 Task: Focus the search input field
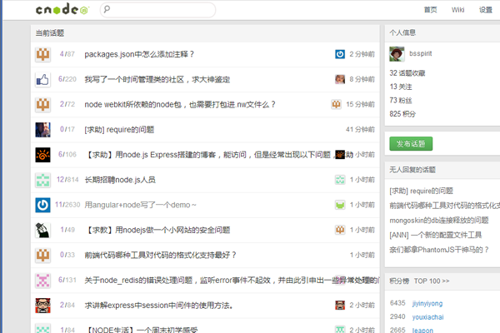(x=157, y=10)
